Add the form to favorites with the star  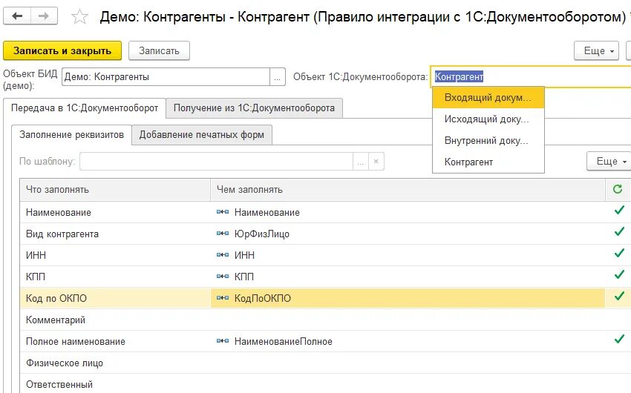(x=79, y=17)
